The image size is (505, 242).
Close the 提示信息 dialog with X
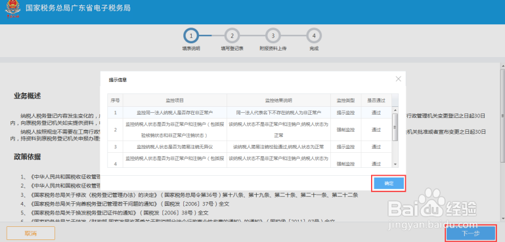(x=399, y=79)
